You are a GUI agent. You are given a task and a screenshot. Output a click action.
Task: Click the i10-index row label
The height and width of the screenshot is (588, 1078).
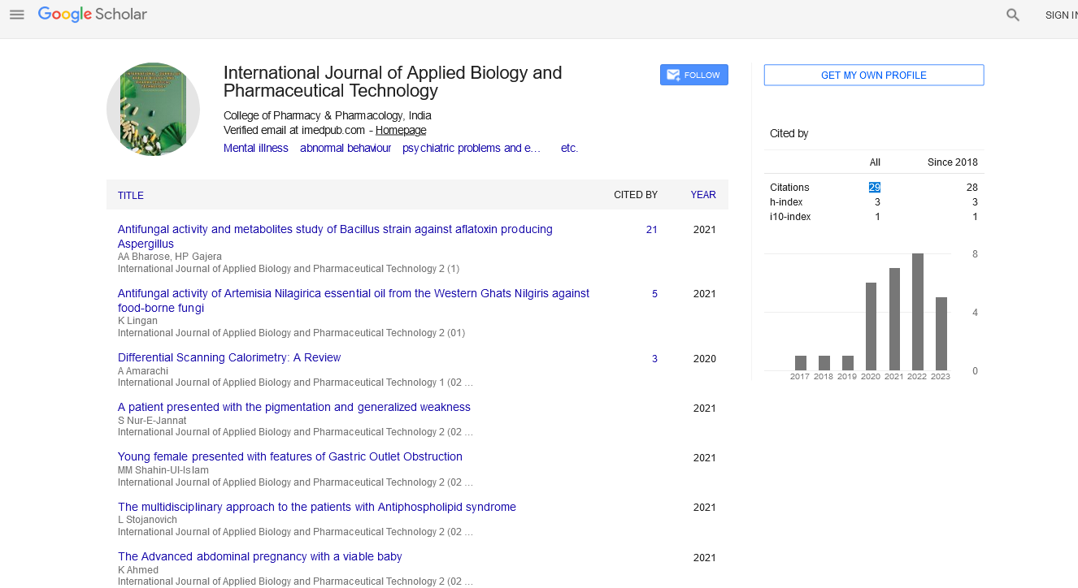click(790, 216)
